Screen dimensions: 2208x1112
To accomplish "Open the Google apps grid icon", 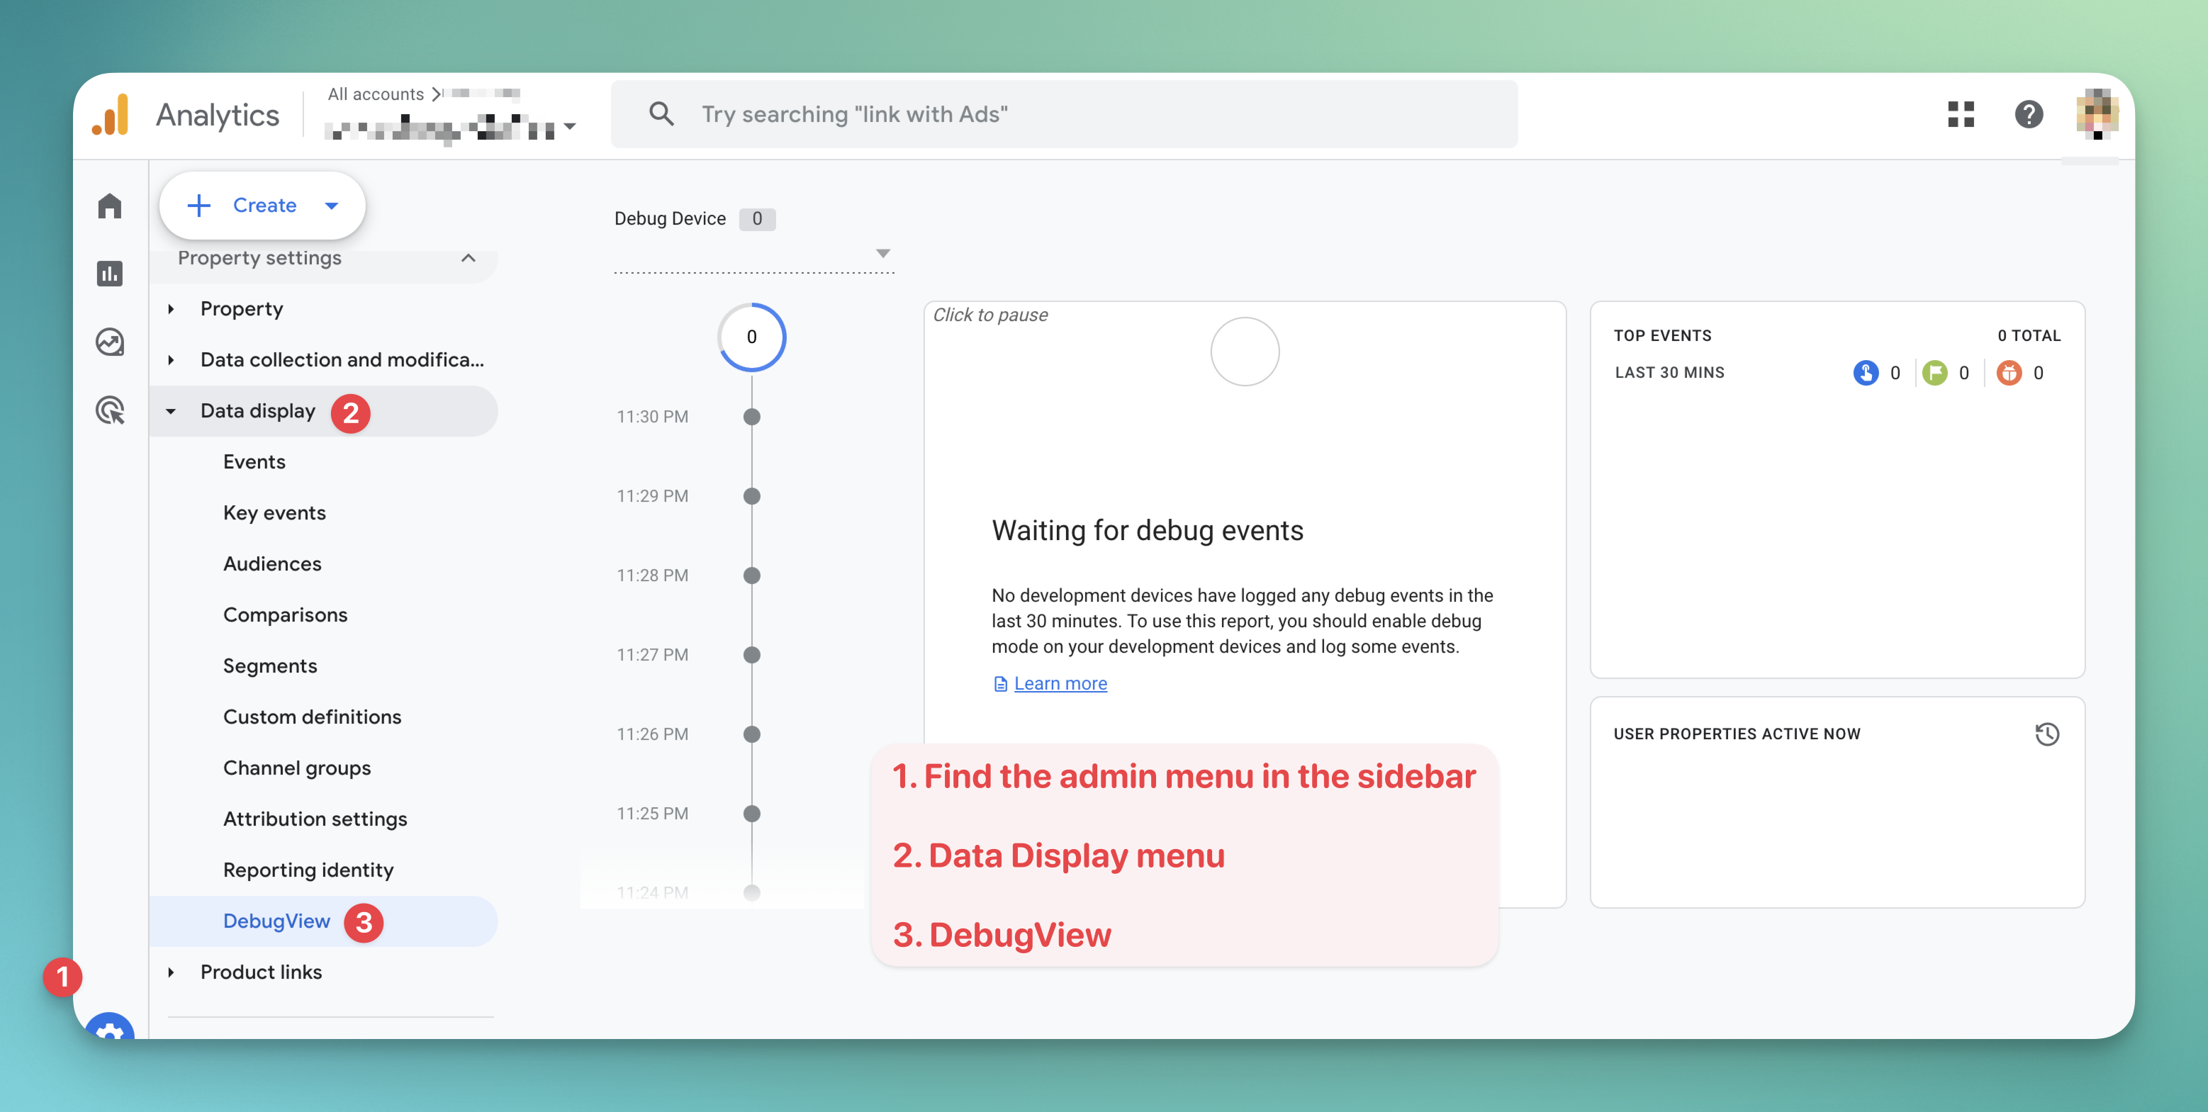I will [x=1961, y=114].
